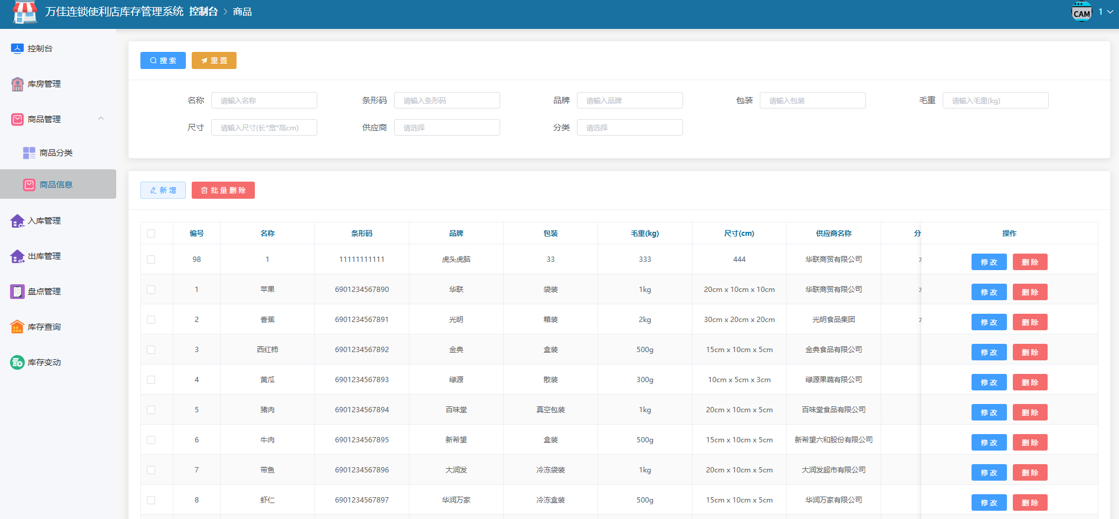Viewport: 1119px width, 519px height.
Task: Click the 新增 button
Action: coord(163,190)
